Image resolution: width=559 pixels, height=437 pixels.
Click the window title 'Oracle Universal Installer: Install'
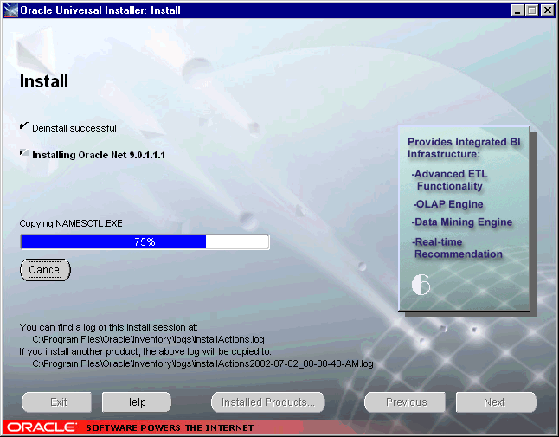100,10
